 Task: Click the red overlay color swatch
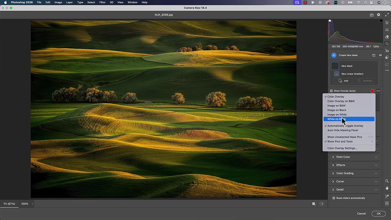point(372,91)
